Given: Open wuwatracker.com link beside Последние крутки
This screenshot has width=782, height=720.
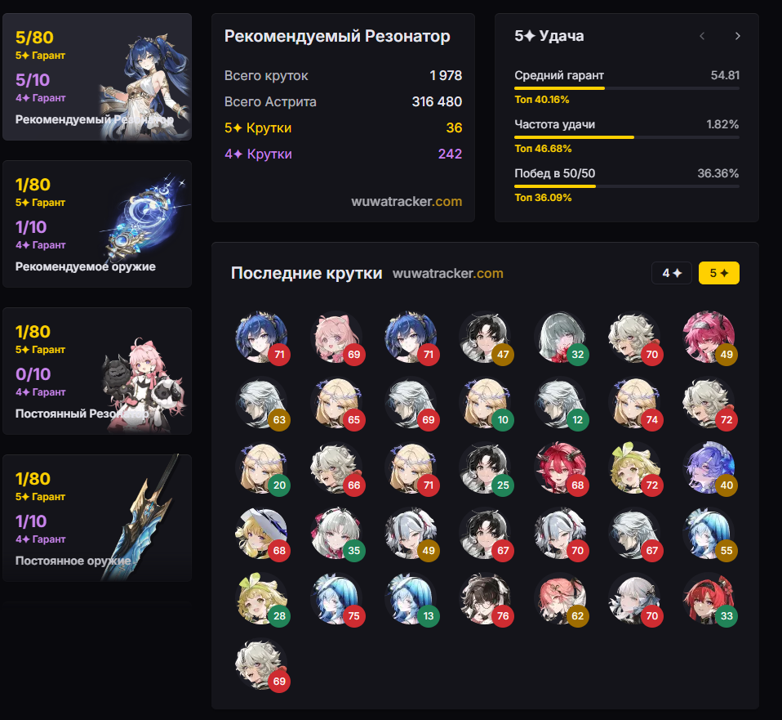Looking at the screenshot, I should (x=448, y=274).
